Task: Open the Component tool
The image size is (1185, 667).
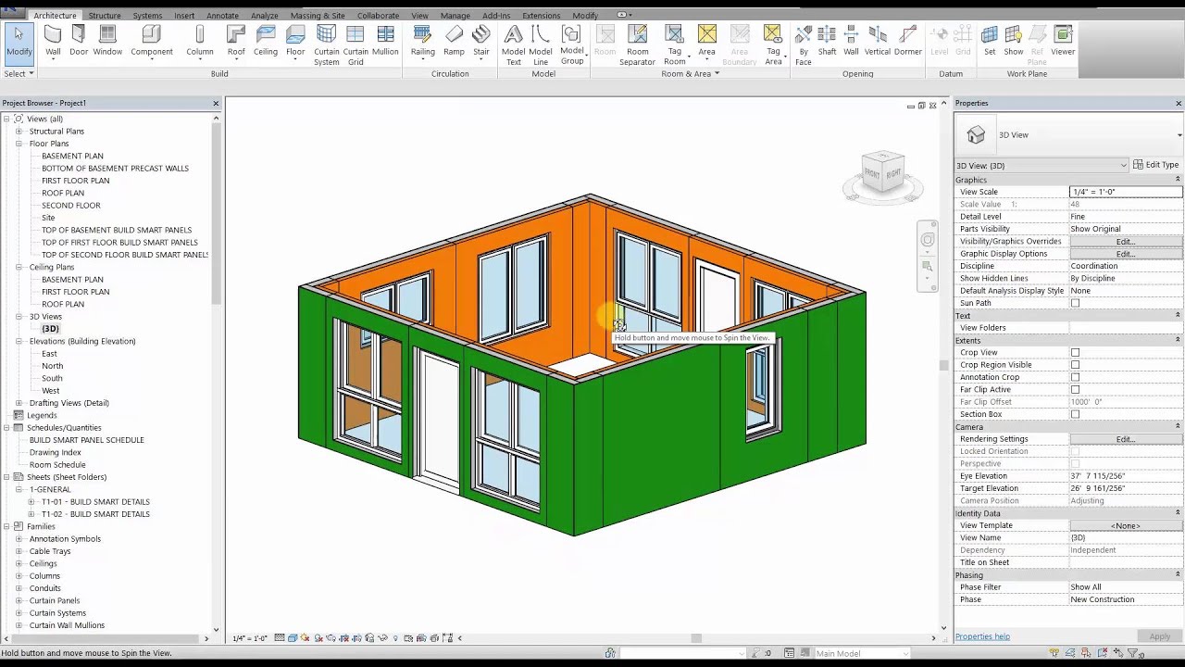Action: click(151, 42)
